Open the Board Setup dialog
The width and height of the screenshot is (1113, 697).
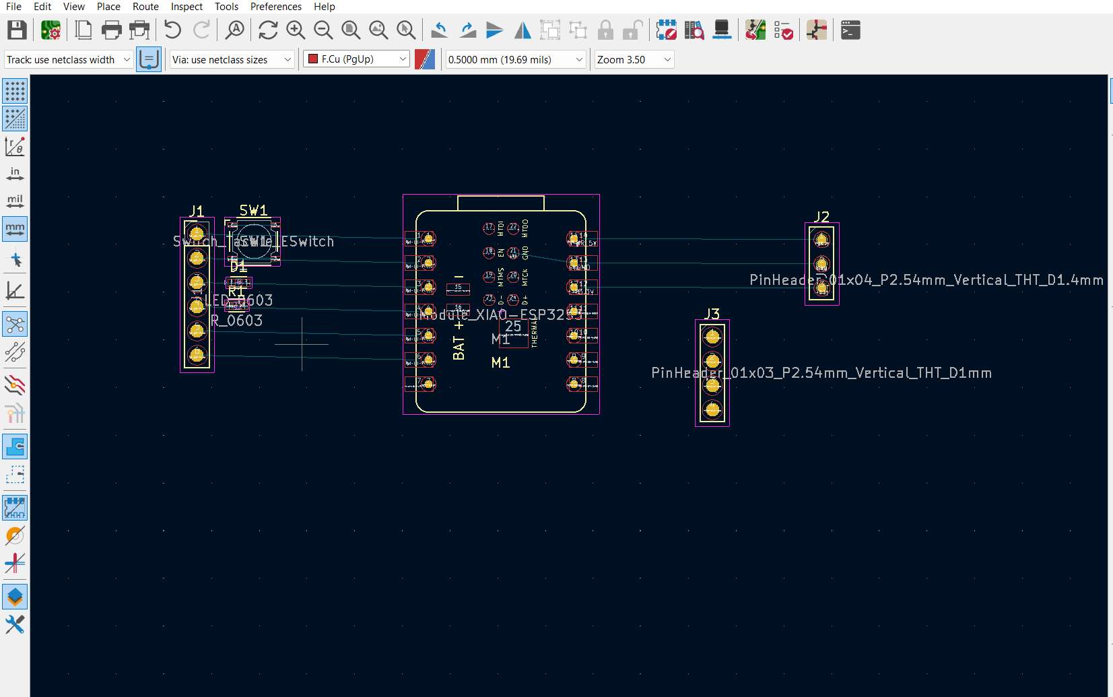(51, 30)
